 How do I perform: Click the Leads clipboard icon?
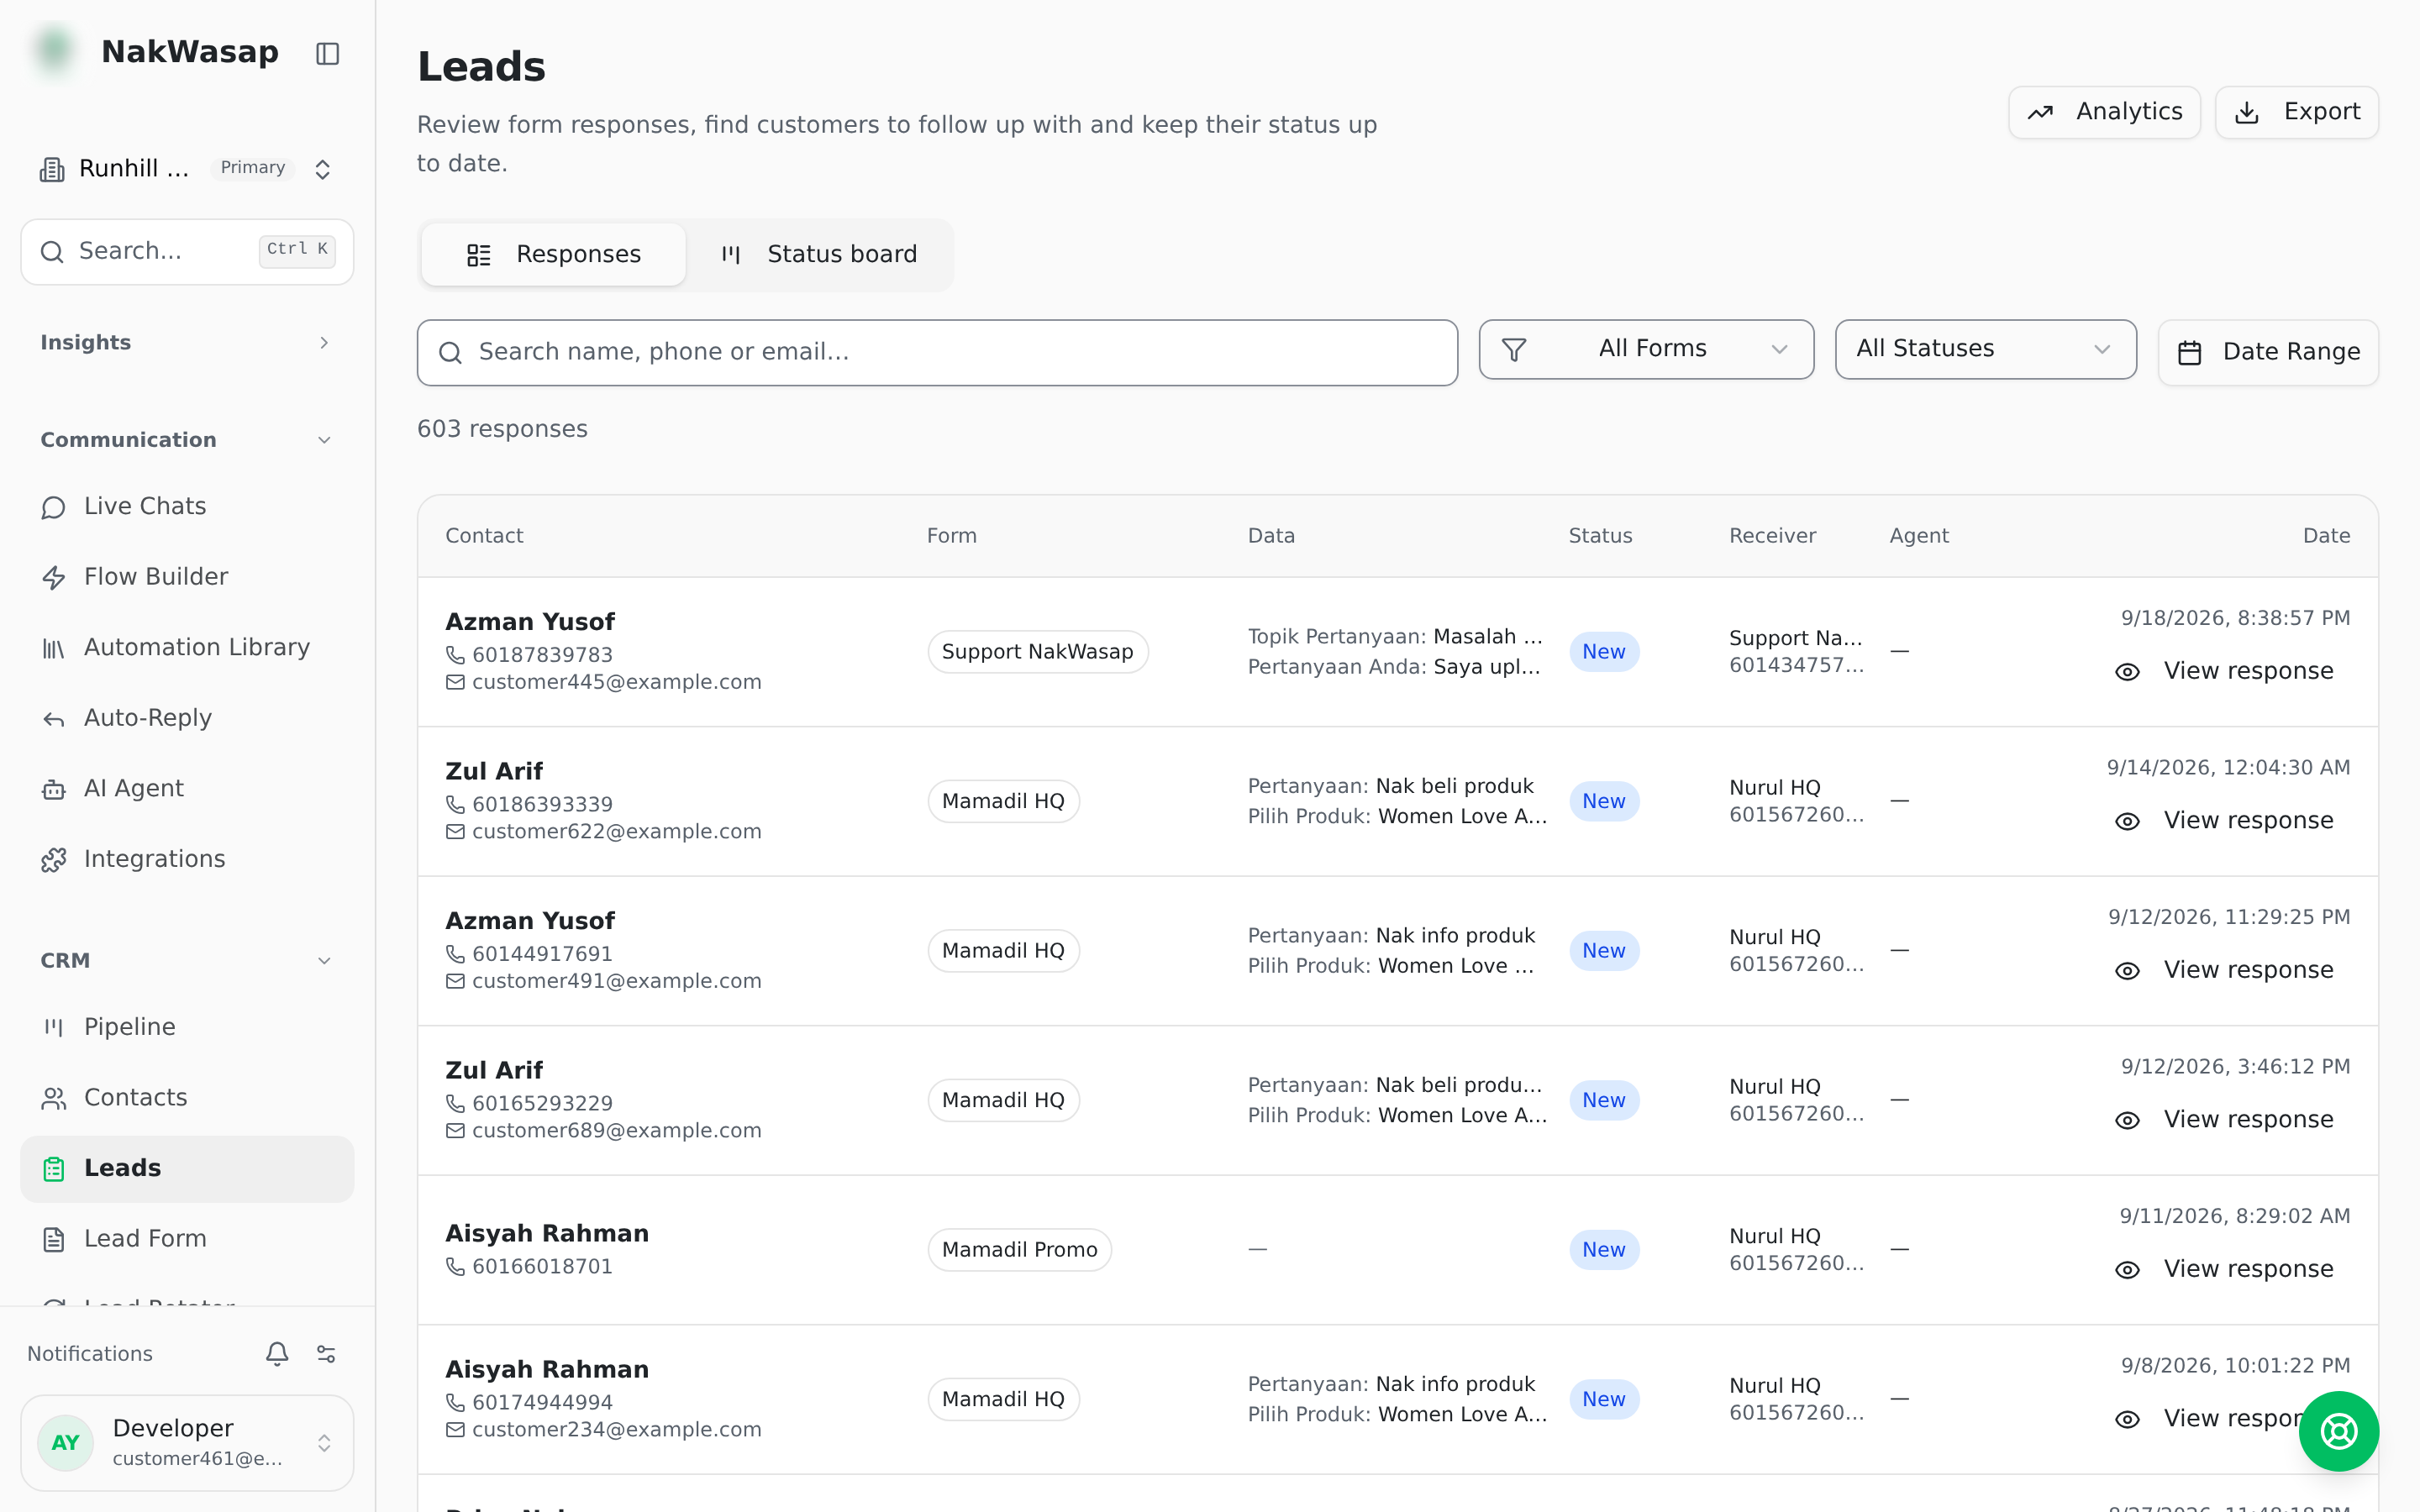[x=54, y=1168]
